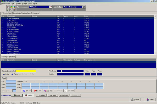157x104 pixels.
Task: Click the Rilevazione column header
Action: click(89, 60)
